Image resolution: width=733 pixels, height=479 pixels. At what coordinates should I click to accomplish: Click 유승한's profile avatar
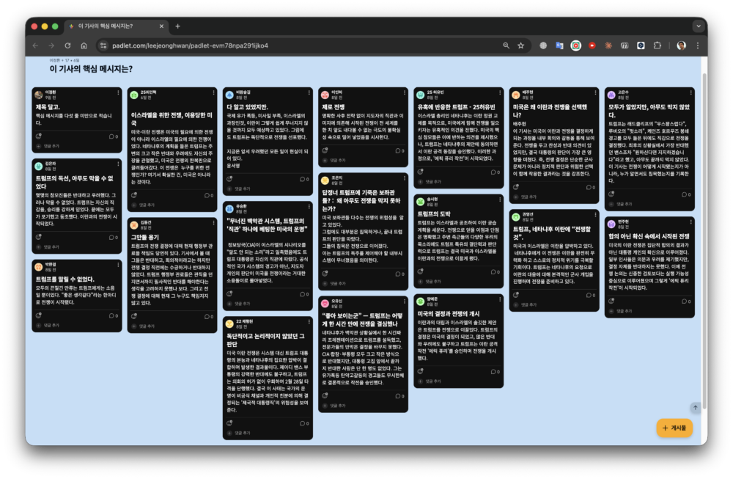click(x=230, y=208)
